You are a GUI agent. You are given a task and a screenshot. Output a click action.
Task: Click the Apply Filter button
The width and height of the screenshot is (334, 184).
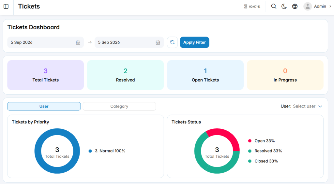coord(194,42)
